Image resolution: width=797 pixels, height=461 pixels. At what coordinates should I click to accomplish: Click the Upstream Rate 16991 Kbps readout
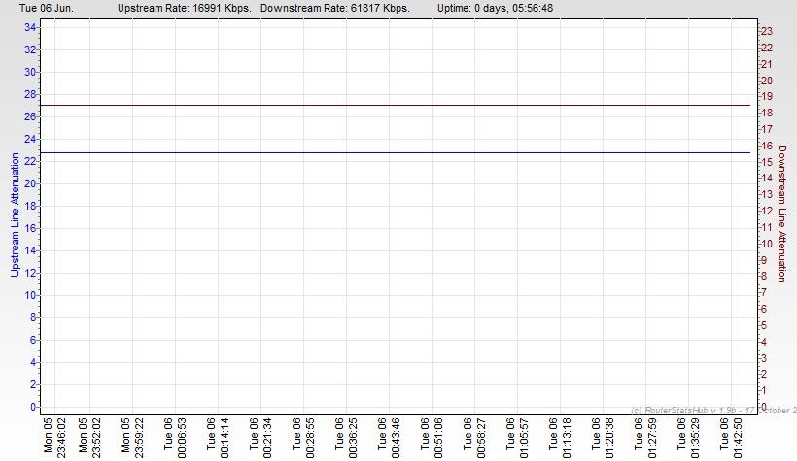pyautogui.click(x=185, y=8)
